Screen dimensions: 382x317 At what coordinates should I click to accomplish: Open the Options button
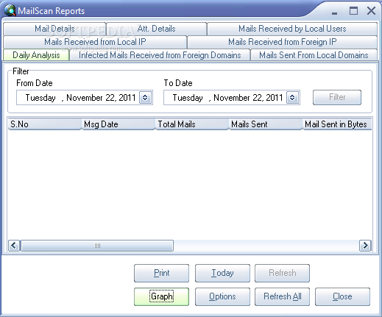[222, 296]
